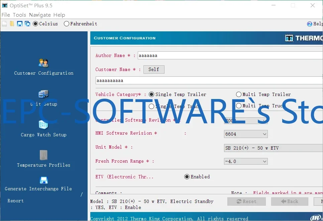Click the Reset button
This screenshot has height=221, width=323.
pos(246,201)
